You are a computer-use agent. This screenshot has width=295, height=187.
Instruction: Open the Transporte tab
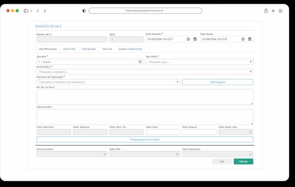click(x=88, y=49)
